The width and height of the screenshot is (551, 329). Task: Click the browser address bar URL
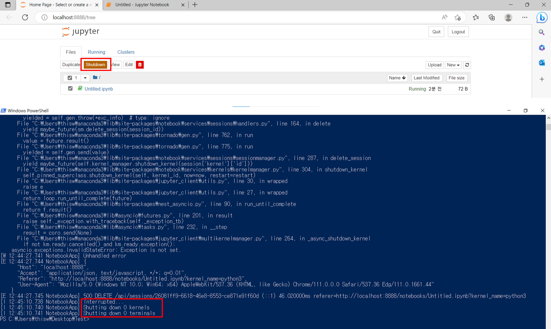pyautogui.click(x=74, y=17)
